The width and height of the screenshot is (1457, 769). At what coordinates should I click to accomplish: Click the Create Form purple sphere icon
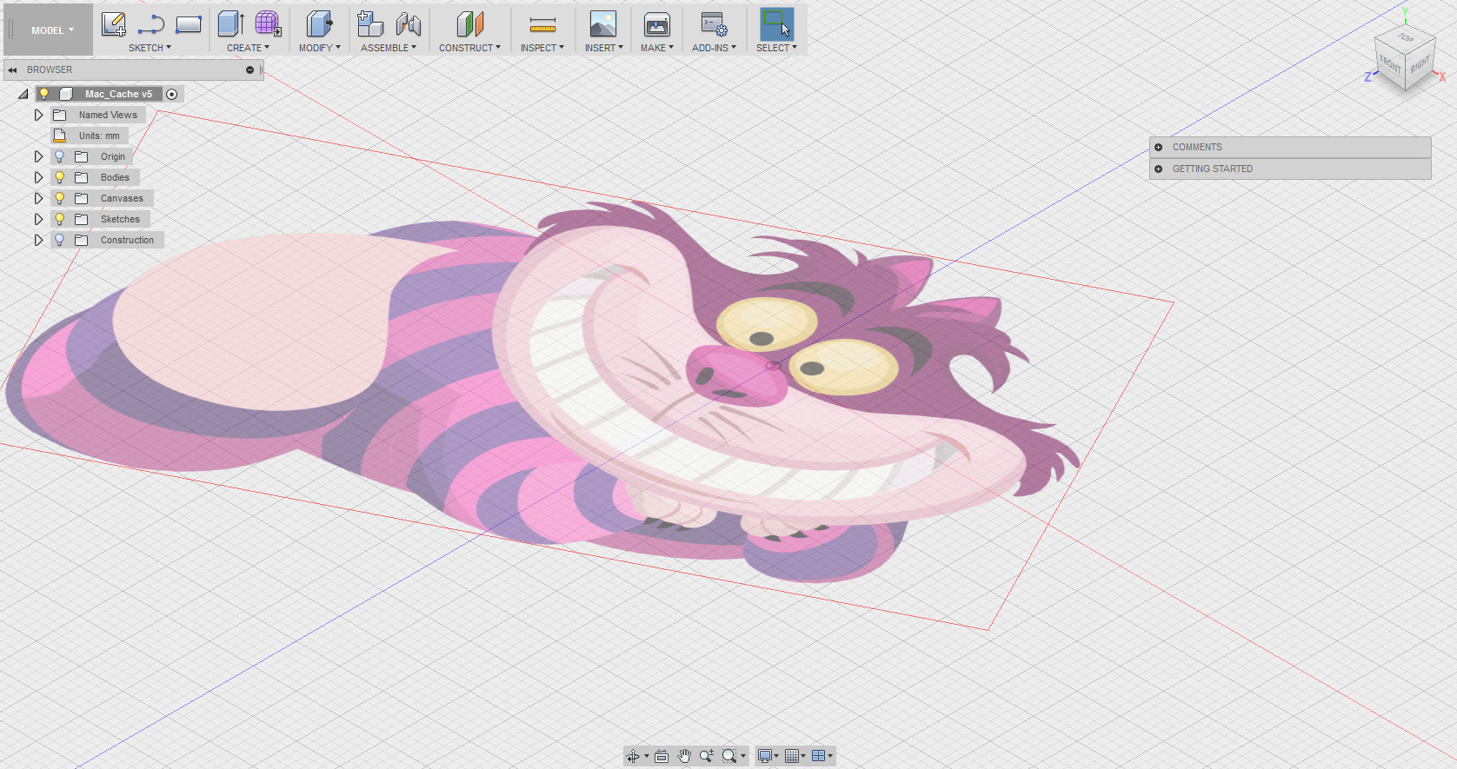pyautogui.click(x=268, y=24)
